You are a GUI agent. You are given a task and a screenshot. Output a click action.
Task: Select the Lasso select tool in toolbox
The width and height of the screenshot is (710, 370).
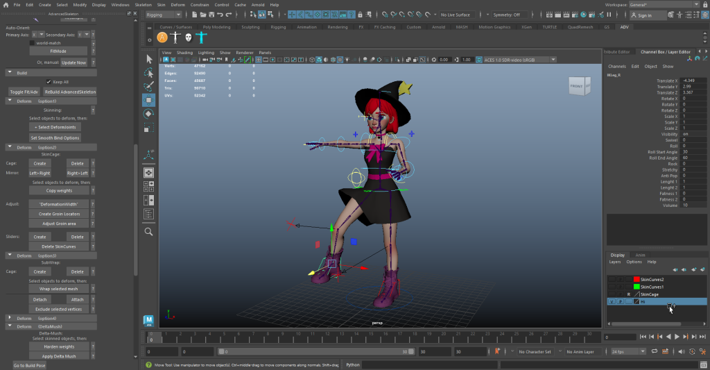pos(148,73)
